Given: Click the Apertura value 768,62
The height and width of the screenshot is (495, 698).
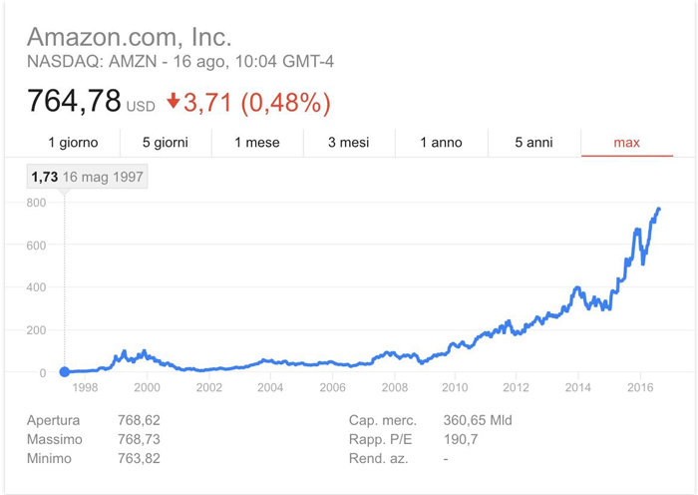Looking at the screenshot, I should [139, 420].
